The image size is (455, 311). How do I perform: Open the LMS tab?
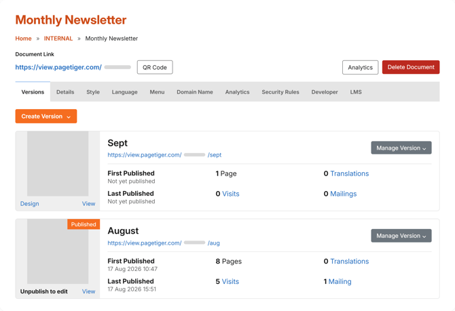(356, 91)
